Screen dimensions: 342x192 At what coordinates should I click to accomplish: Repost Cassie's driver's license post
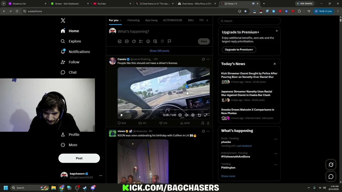[x=142, y=123]
